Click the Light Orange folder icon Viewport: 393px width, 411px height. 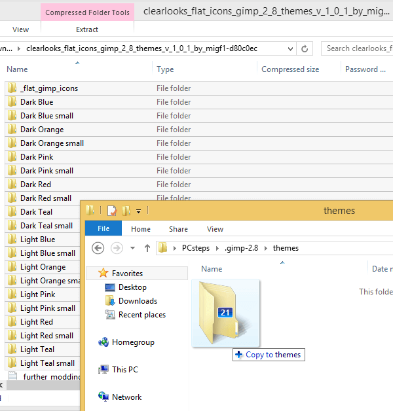(x=12, y=267)
